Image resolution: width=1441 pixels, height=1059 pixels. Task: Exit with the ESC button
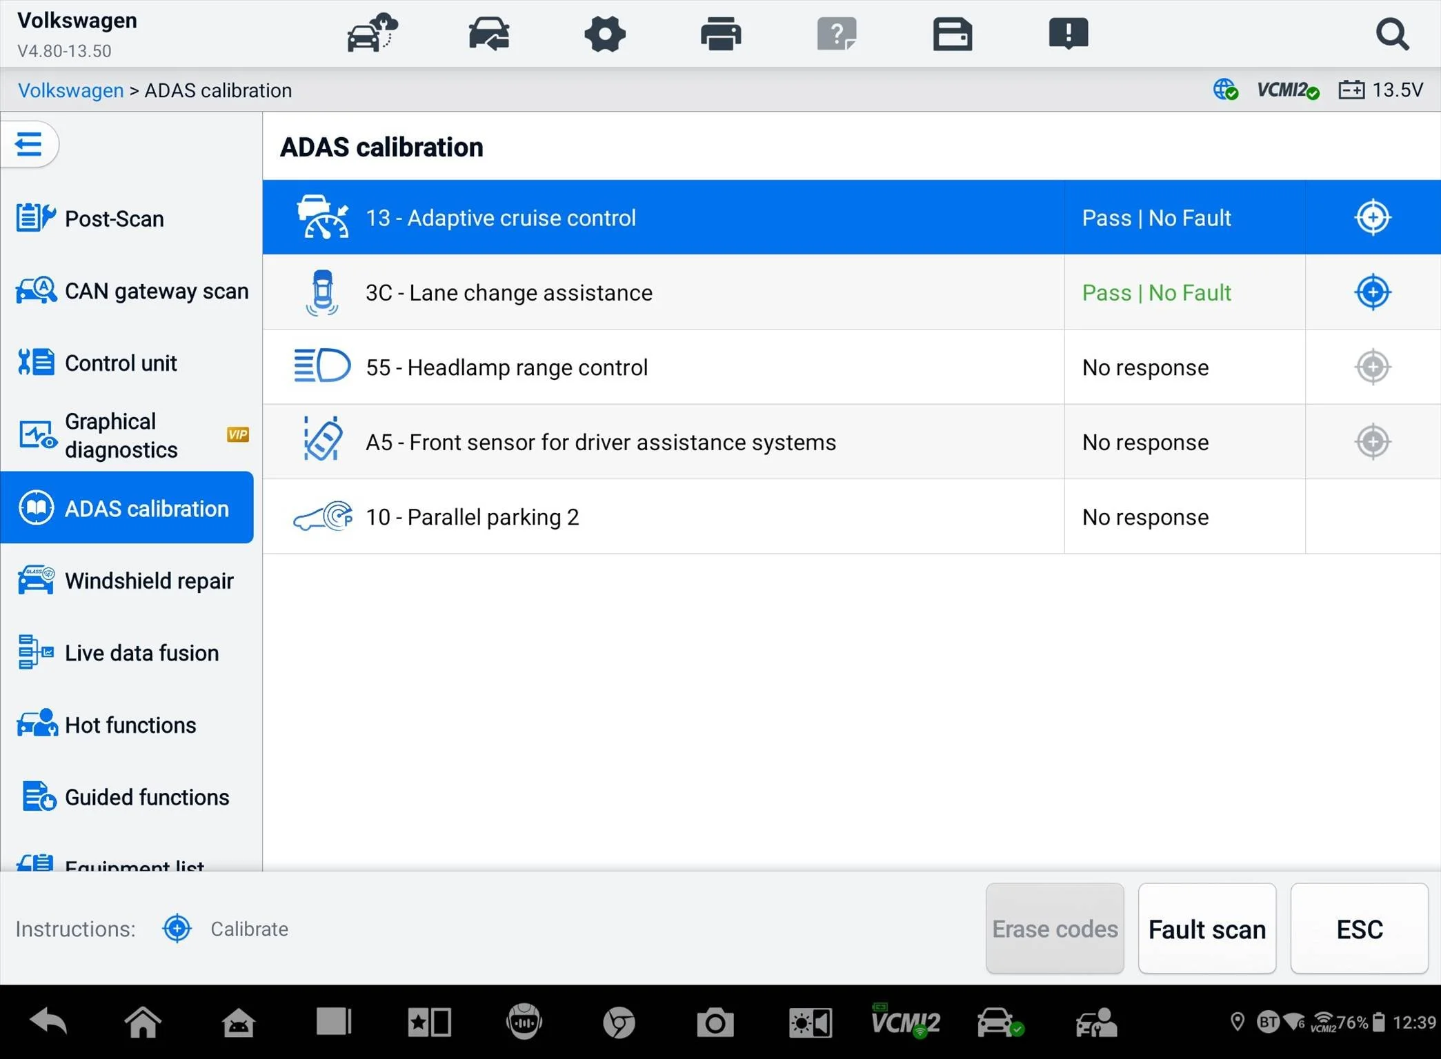pyautogui.click(x=1360, y=929)
